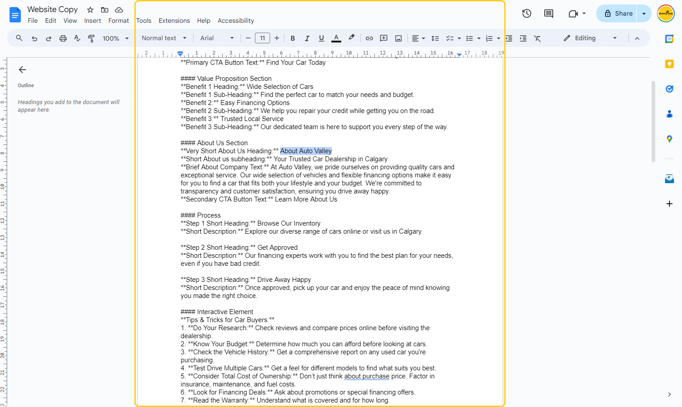682x407 pixels.
Task: Increase indent
Action: point(523,38)
